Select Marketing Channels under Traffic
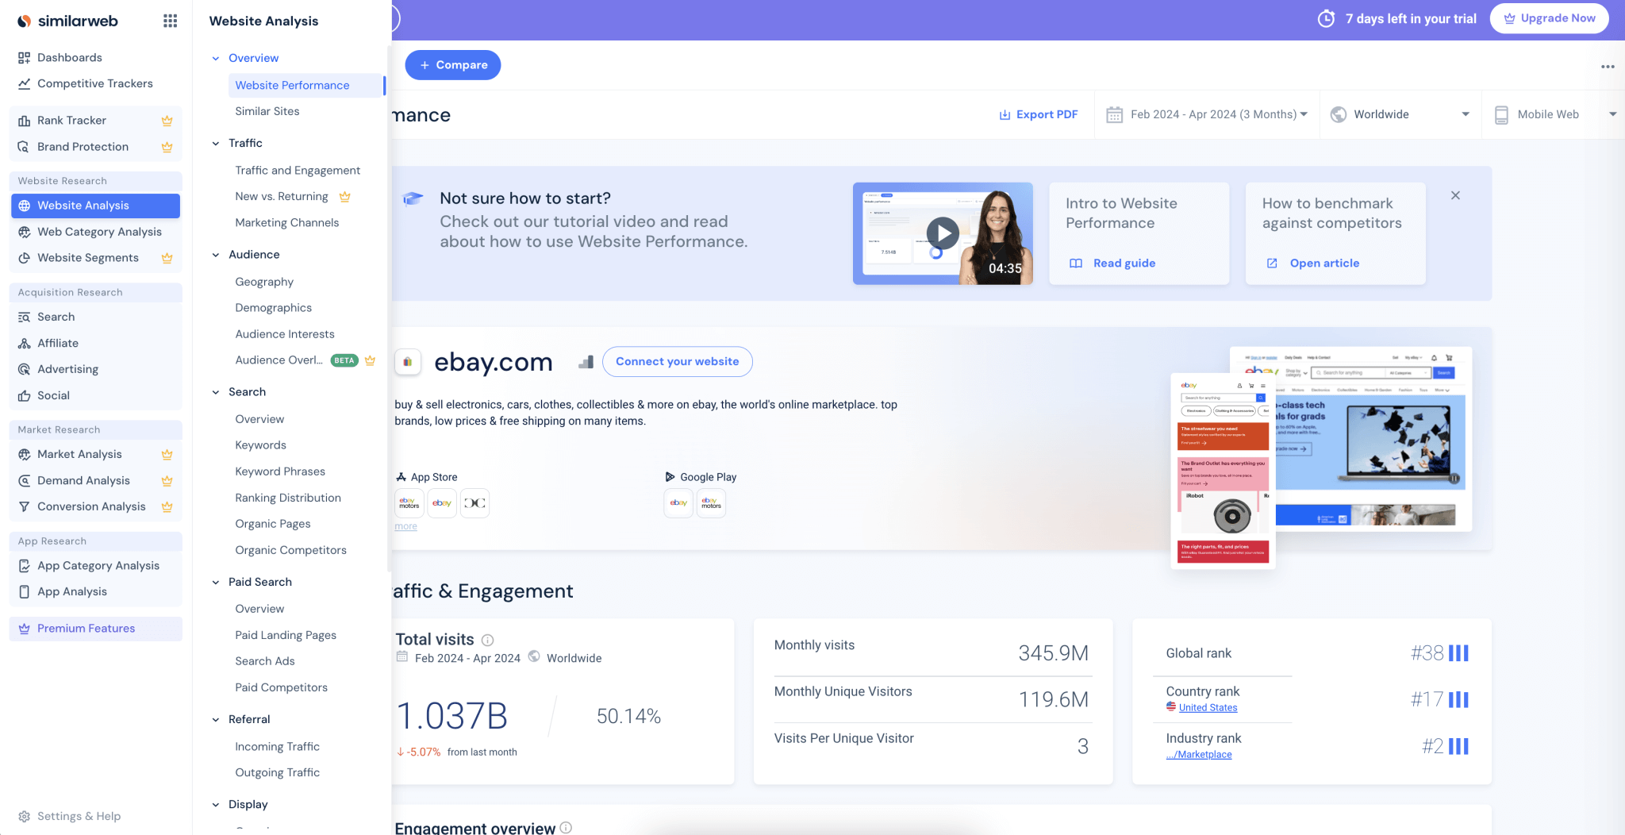Image resolution: width=1625 pixels, height=835 pixels. click(287, 222)
